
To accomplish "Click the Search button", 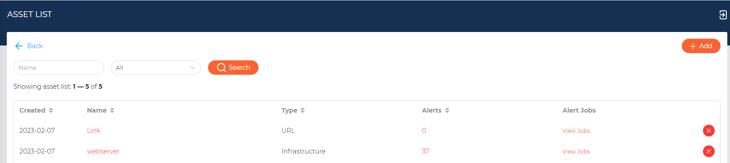I will (x=233, y=68).
